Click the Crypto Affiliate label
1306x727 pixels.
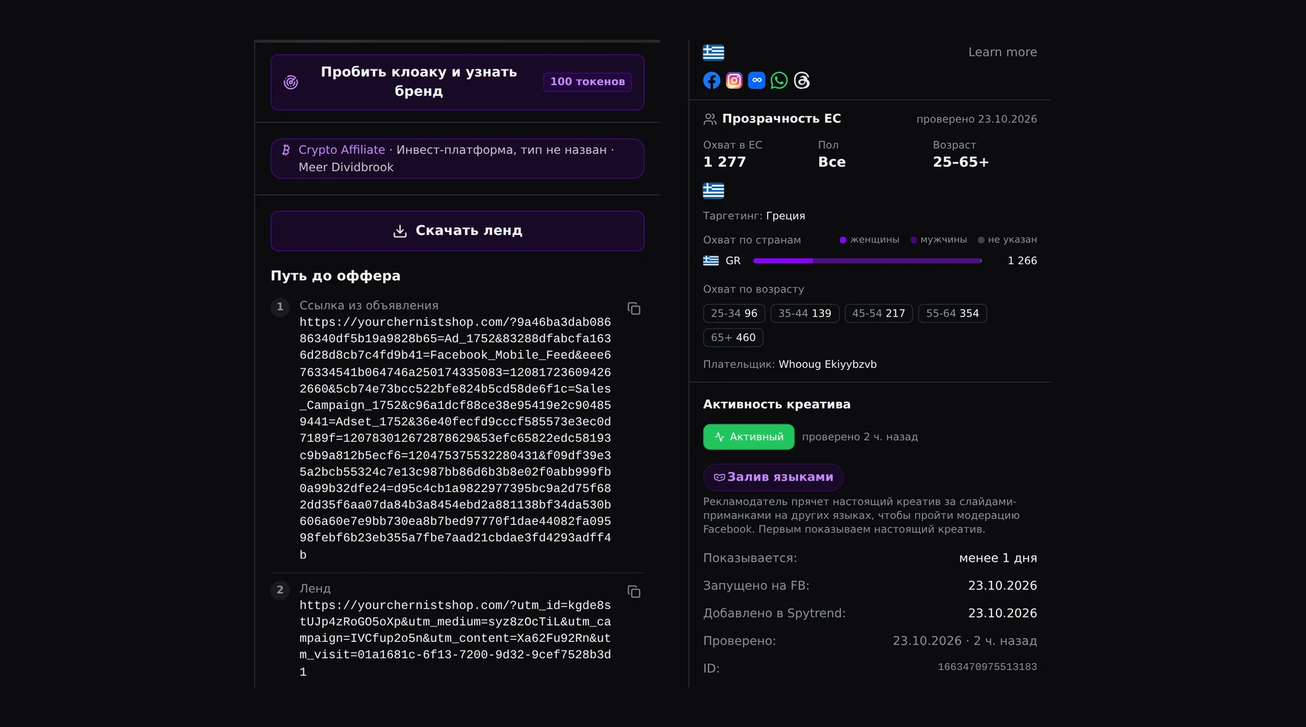click(341, 150)
